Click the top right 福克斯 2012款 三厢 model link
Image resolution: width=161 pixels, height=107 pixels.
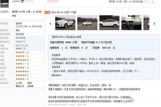pos(126,2)
